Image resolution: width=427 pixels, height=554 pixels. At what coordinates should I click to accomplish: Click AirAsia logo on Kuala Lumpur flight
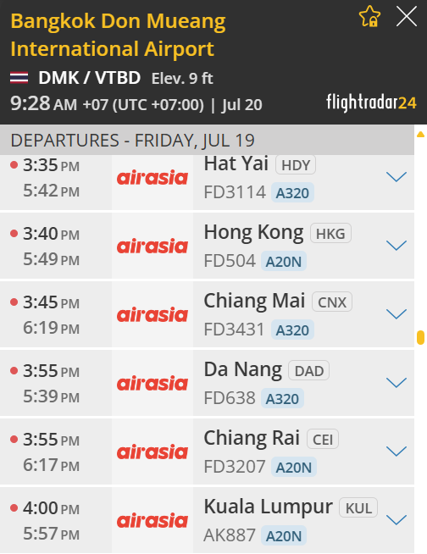click(152, 521)
